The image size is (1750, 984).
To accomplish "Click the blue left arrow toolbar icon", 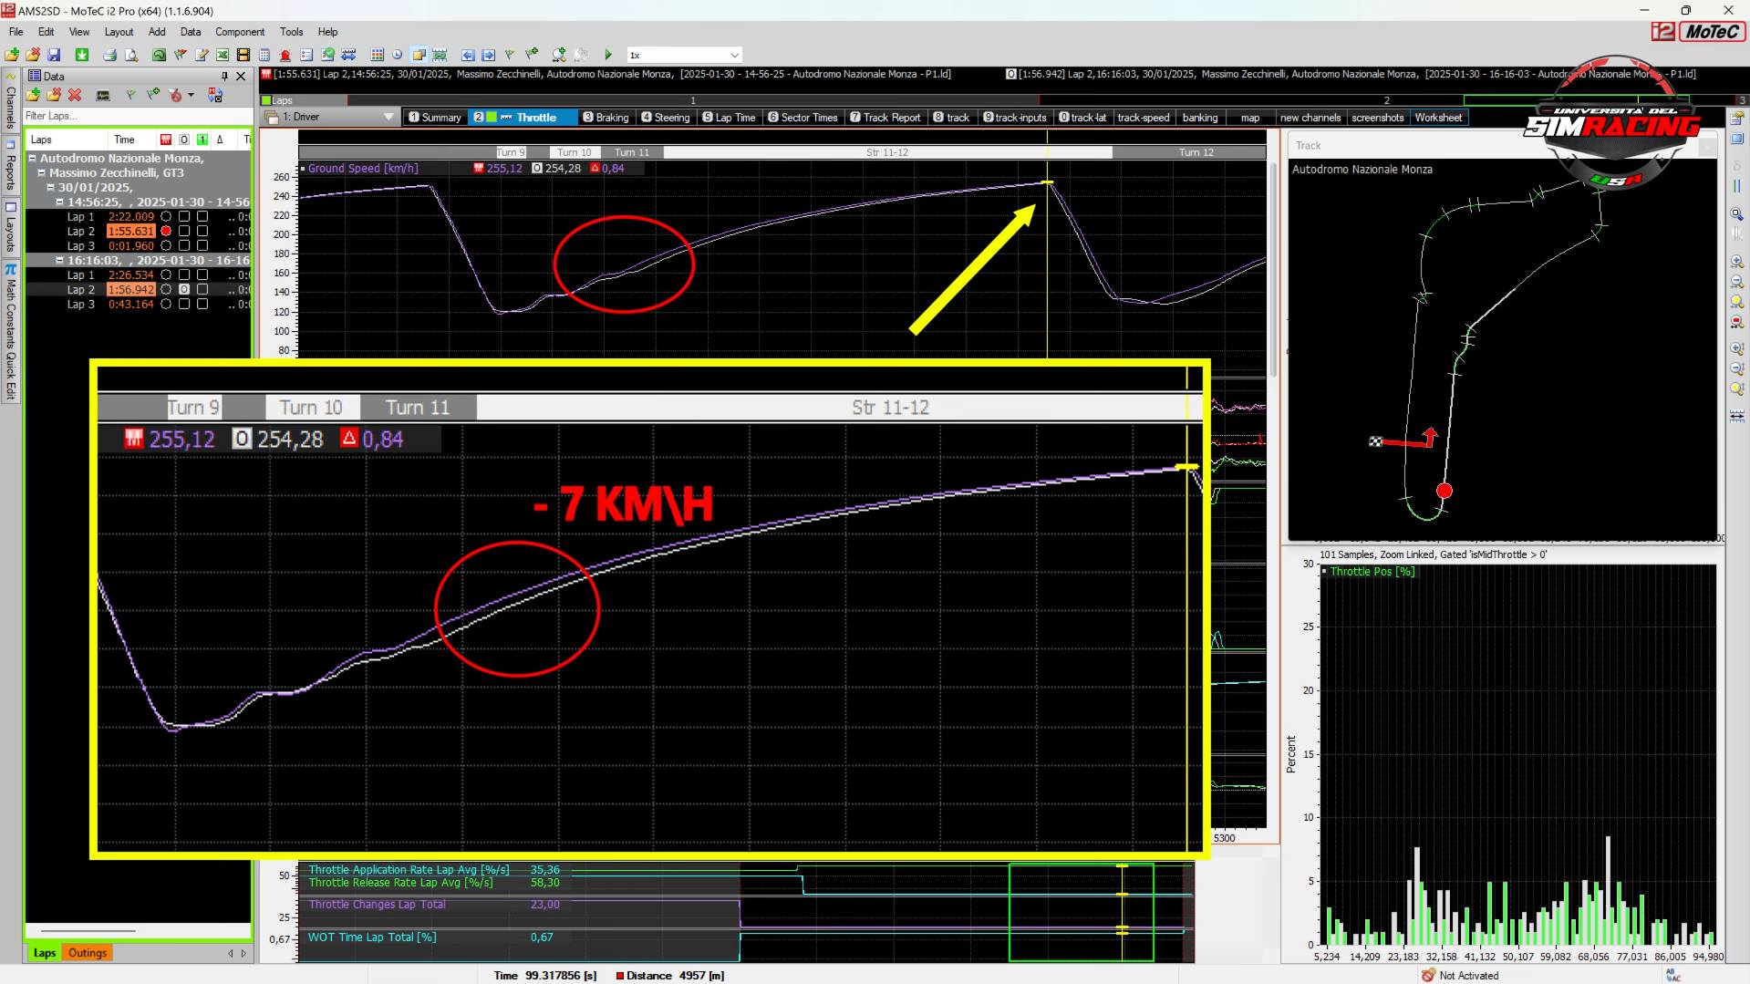I will click(x=468, y=55).
